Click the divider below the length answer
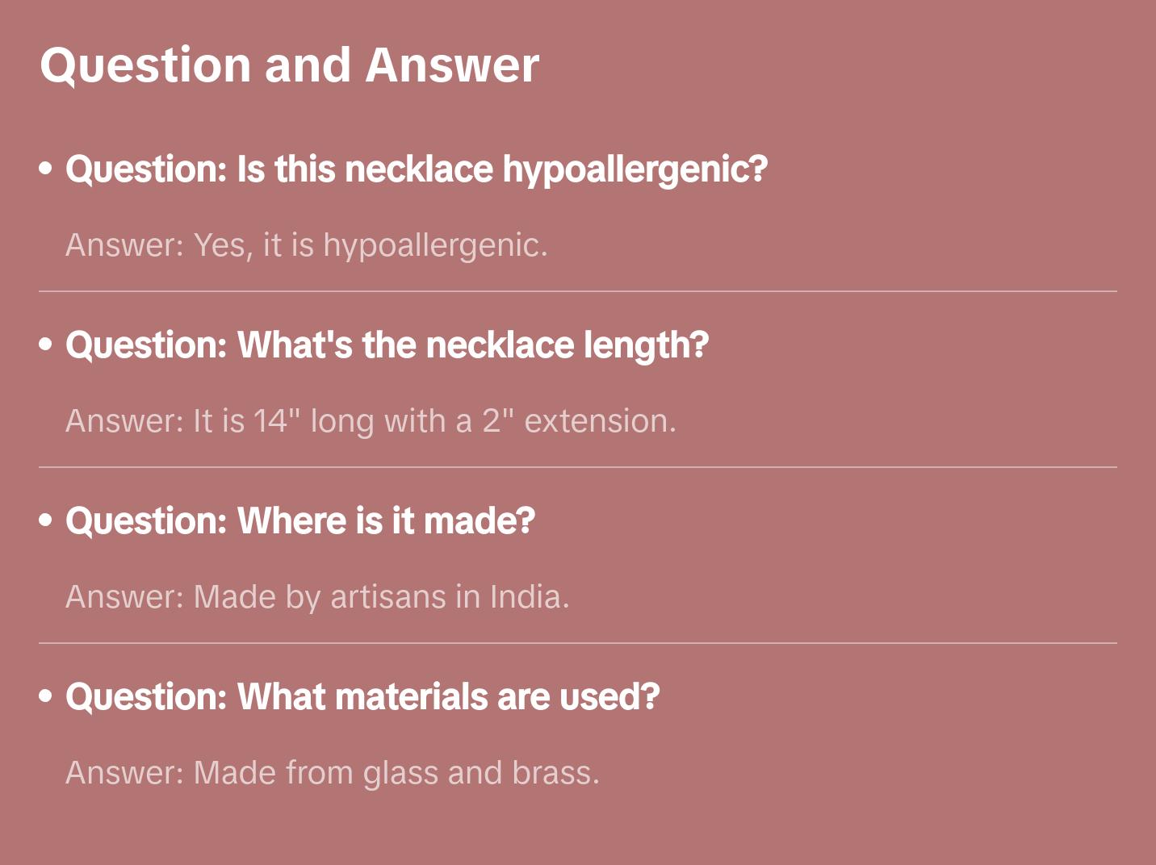 tap(578, 467)
